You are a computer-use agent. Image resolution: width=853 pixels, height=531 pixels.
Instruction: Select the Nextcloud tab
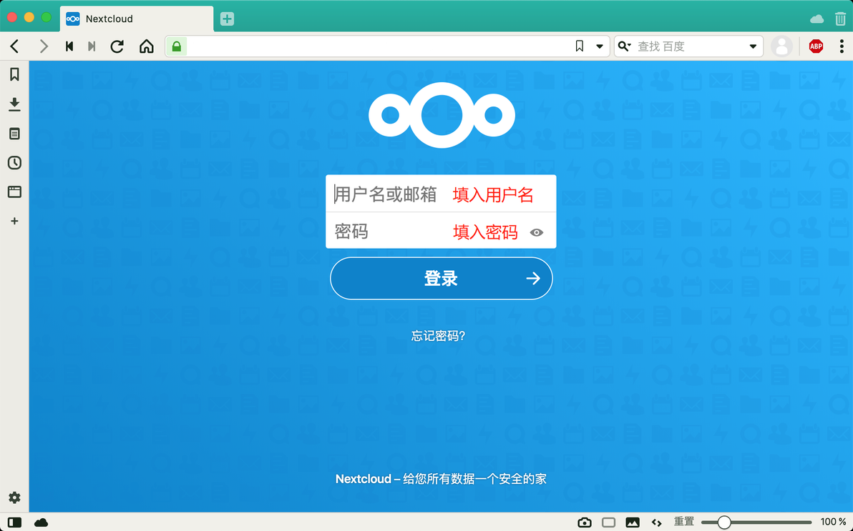coord(137,19)
